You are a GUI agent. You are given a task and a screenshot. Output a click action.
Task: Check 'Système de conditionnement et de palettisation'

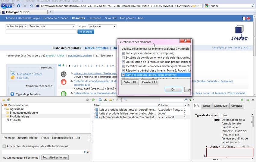pyautogui.click(x=123, y=57)
